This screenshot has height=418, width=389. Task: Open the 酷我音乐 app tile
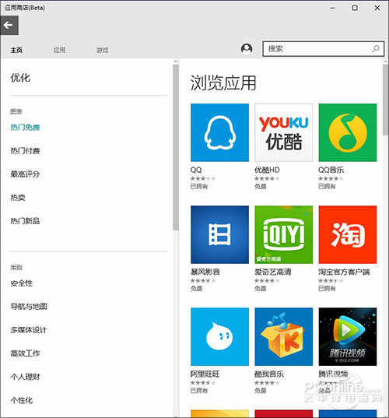284,337
